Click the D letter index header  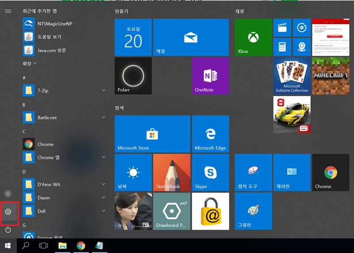(24, 172)
